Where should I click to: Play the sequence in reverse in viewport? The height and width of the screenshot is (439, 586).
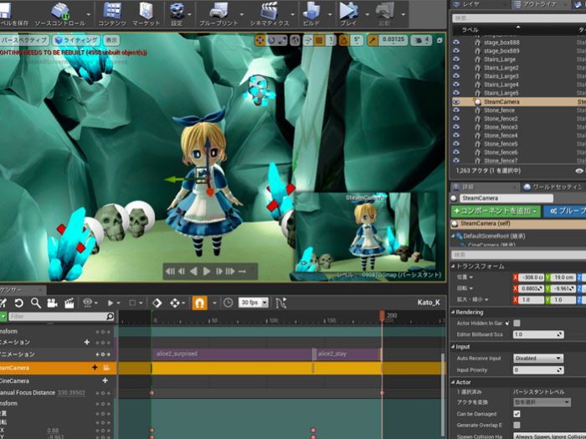tap(193, 271)
